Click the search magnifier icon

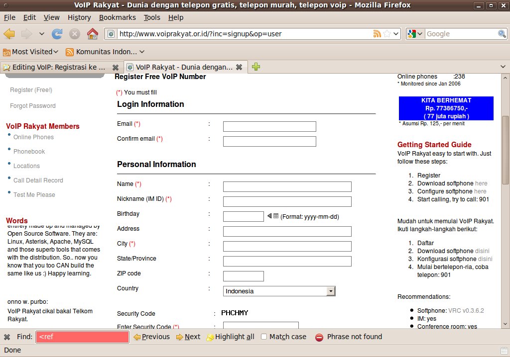tap(502, 34)
